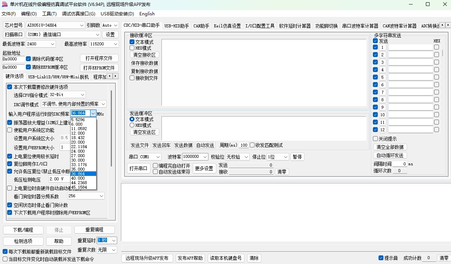Click the 清空接收区 button
The width and height of the screenshot is (451, 264).
tap(144, 55)
